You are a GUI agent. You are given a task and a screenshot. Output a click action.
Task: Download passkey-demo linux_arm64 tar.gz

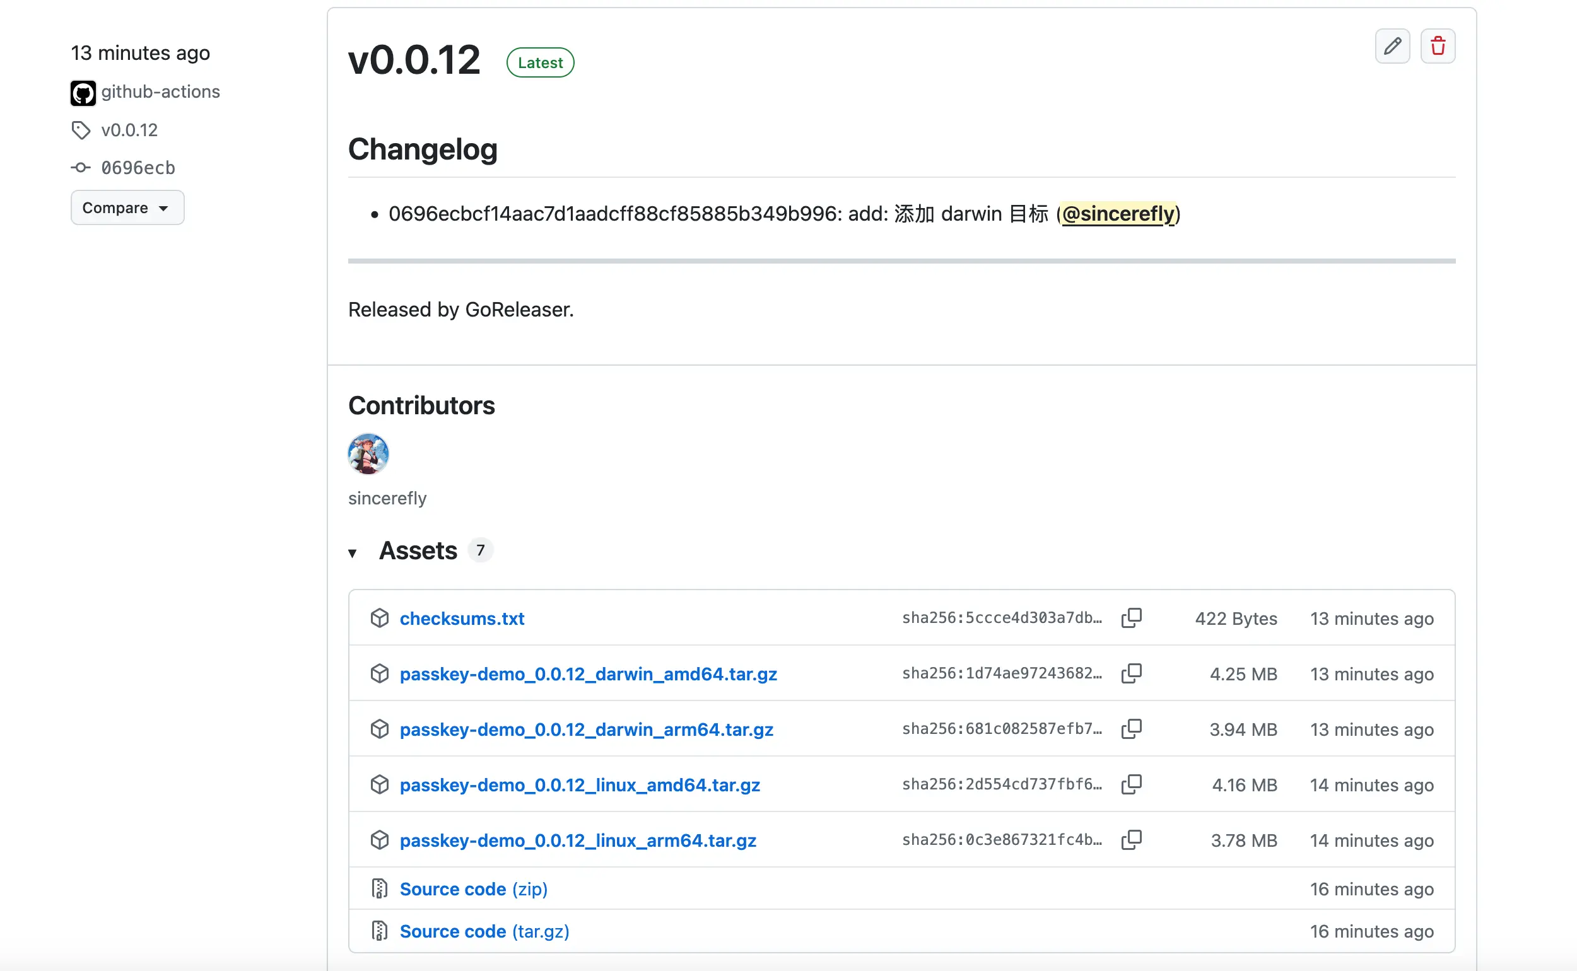click(577, 840)
